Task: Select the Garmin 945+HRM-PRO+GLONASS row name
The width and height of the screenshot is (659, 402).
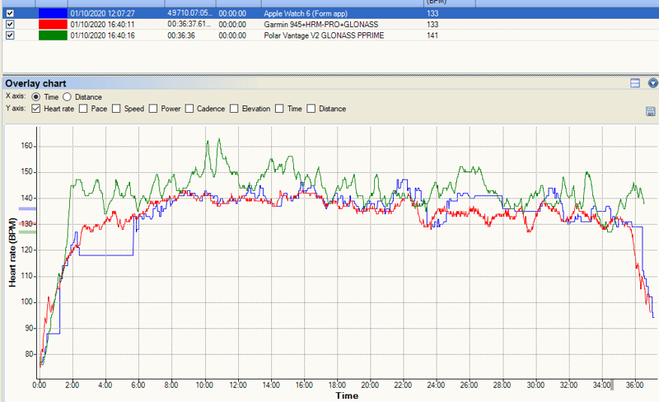Action: click(x=321, y=25)
